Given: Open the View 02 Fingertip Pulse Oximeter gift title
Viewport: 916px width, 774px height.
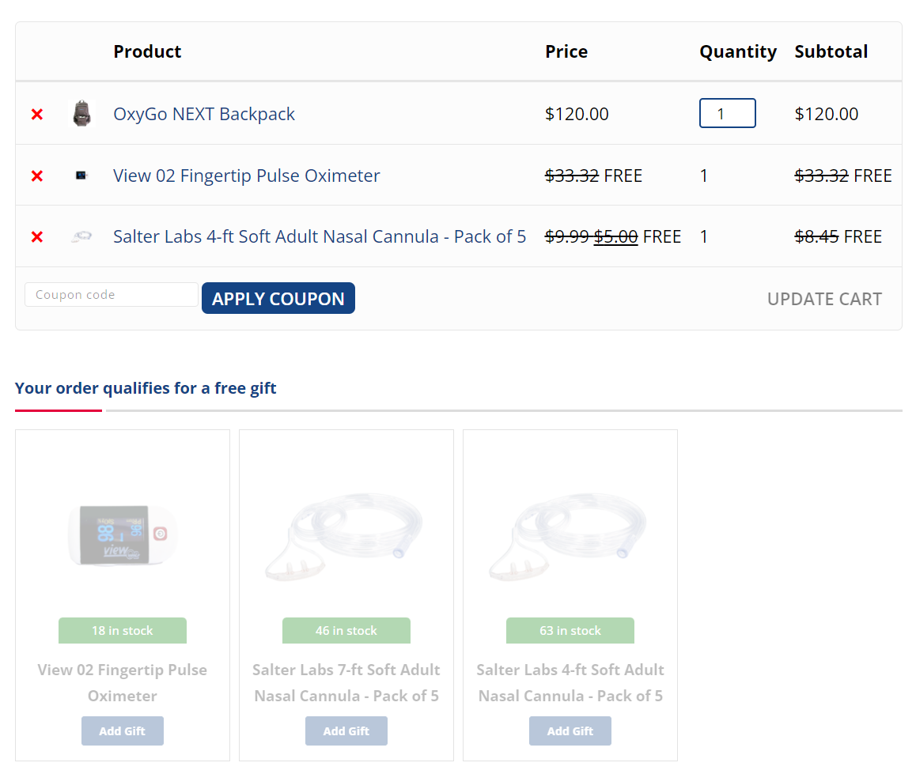Looking at the screenshot, I should (122, 682).
